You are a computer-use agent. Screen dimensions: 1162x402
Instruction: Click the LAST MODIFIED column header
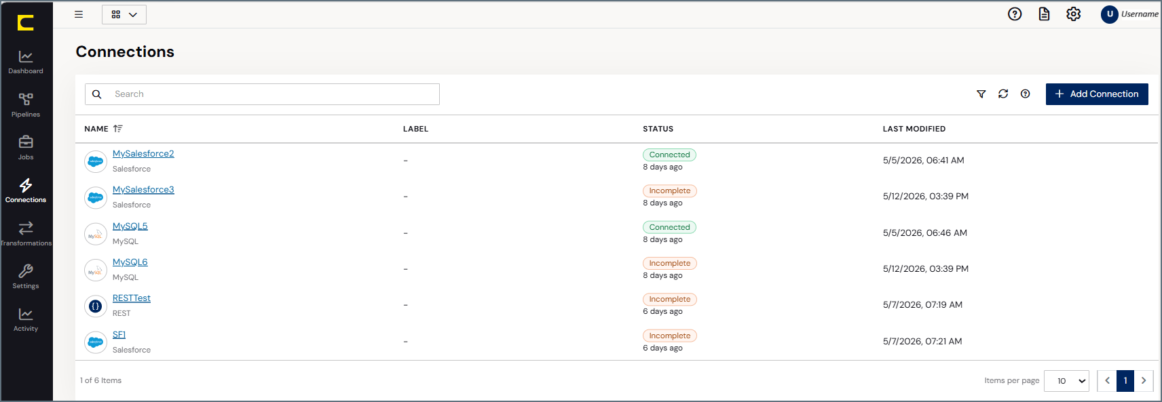[914, 129]
